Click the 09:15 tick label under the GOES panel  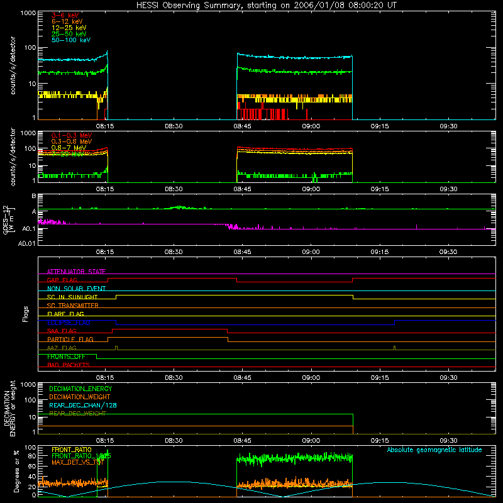[x=380, y=252]
